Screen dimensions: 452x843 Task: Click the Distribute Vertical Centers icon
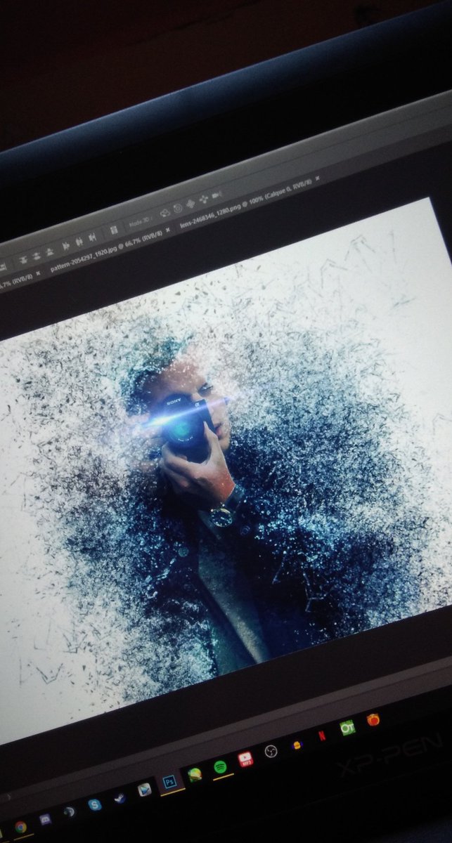pyautogui.click(x=36, y=256)
